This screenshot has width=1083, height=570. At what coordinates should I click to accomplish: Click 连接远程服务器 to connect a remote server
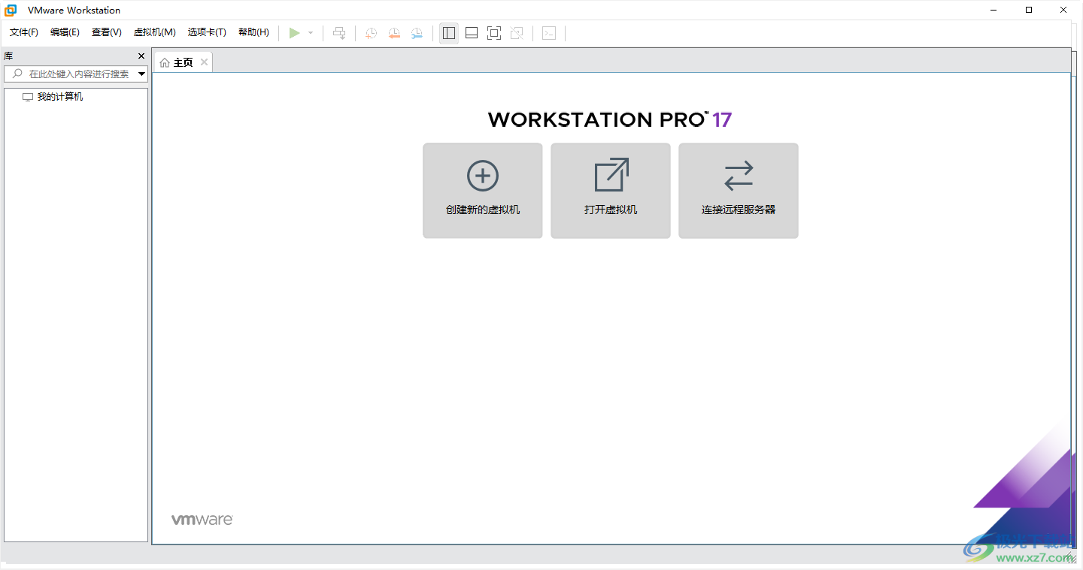(738, 190)
